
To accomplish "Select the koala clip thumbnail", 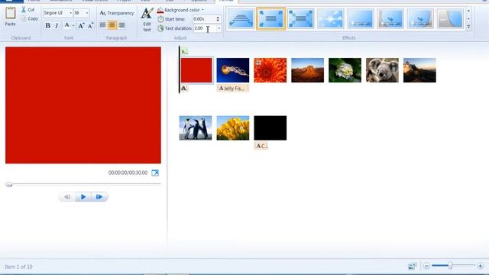I will [382, 70].
